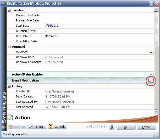This screenshot has width=160, height=139.
Task: Collapse the Timeline section
Action: 9,10
